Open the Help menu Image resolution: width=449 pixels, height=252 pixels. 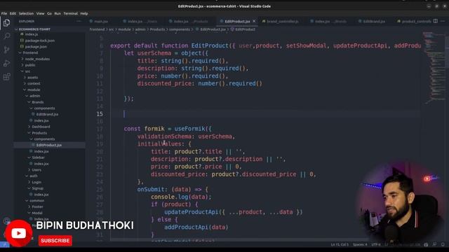(x=84, y=13)
